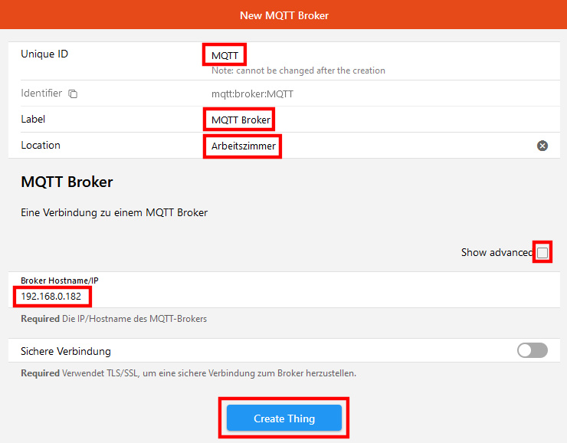This screenshot has width=567, height=443.
Task: Click the Required Die IP/Hostname help text
Action: point(114,319)
